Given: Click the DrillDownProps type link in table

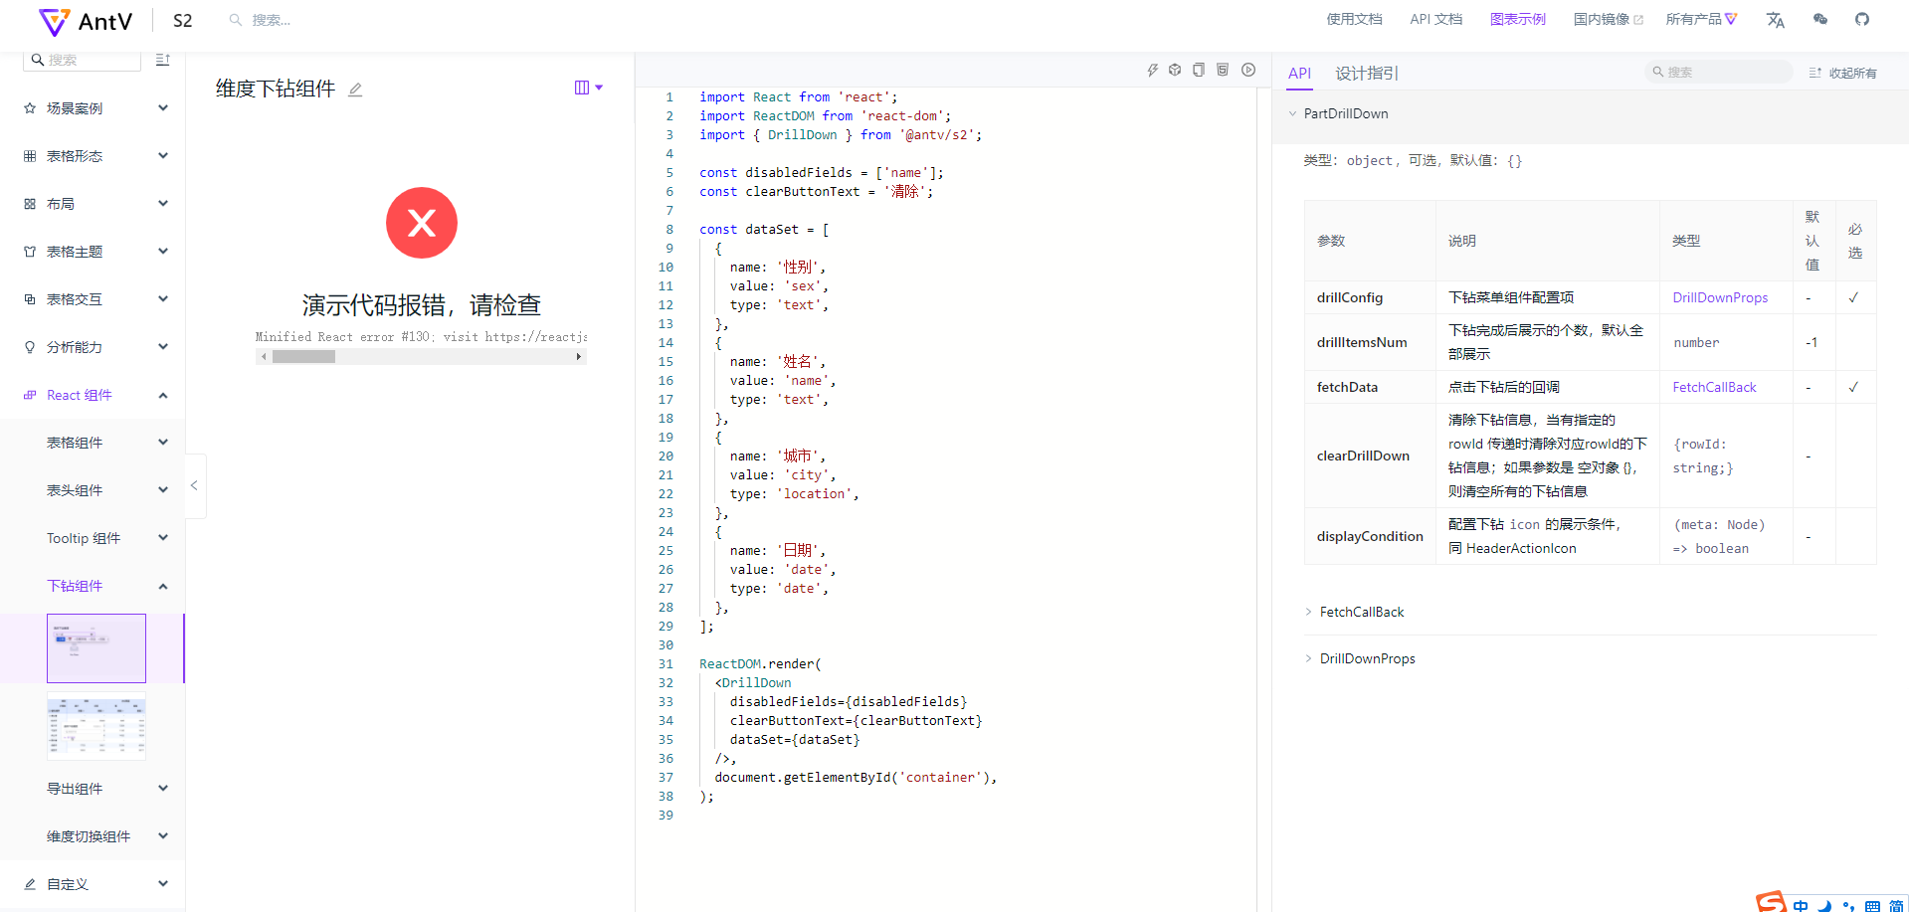Looking at the screenshot, I should [1720, 297].
